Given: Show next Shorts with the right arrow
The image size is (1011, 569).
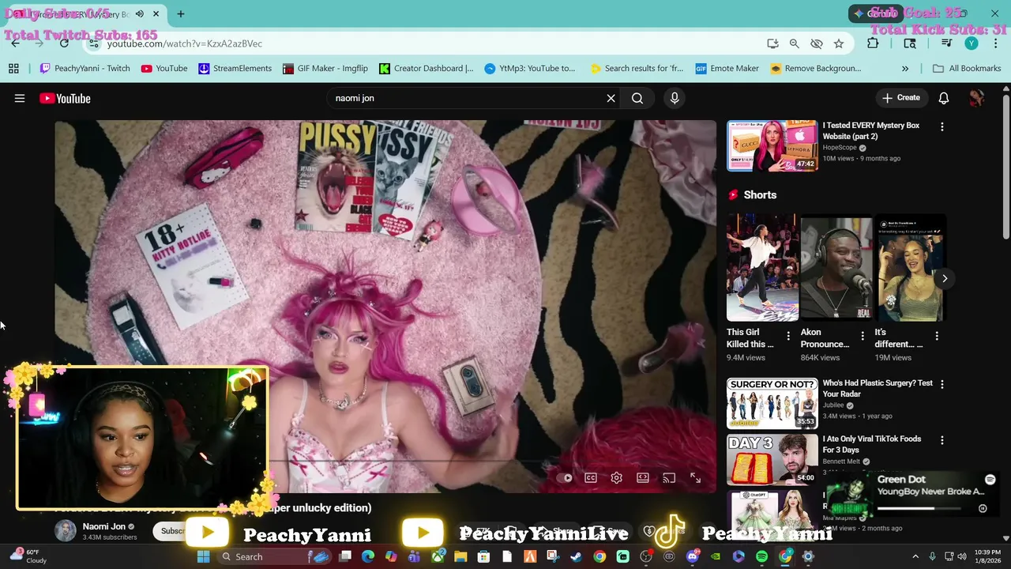Looking at the screenshot, I should pyautogui.click(x=945, y=278).
